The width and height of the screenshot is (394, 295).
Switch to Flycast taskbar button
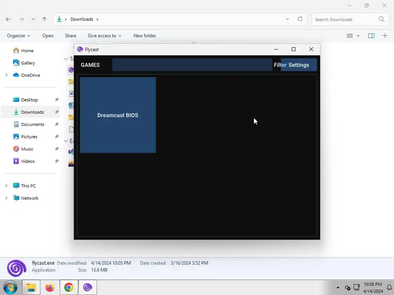(x=88, y=287)
